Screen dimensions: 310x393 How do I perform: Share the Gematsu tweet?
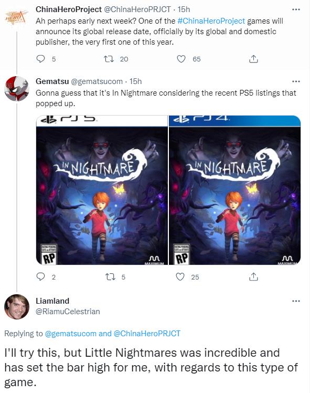click(x=253, y=277)
